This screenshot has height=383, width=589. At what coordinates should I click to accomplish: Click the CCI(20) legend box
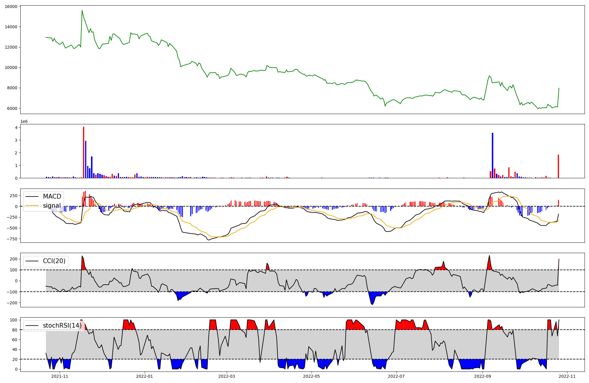tap(46, 261)
